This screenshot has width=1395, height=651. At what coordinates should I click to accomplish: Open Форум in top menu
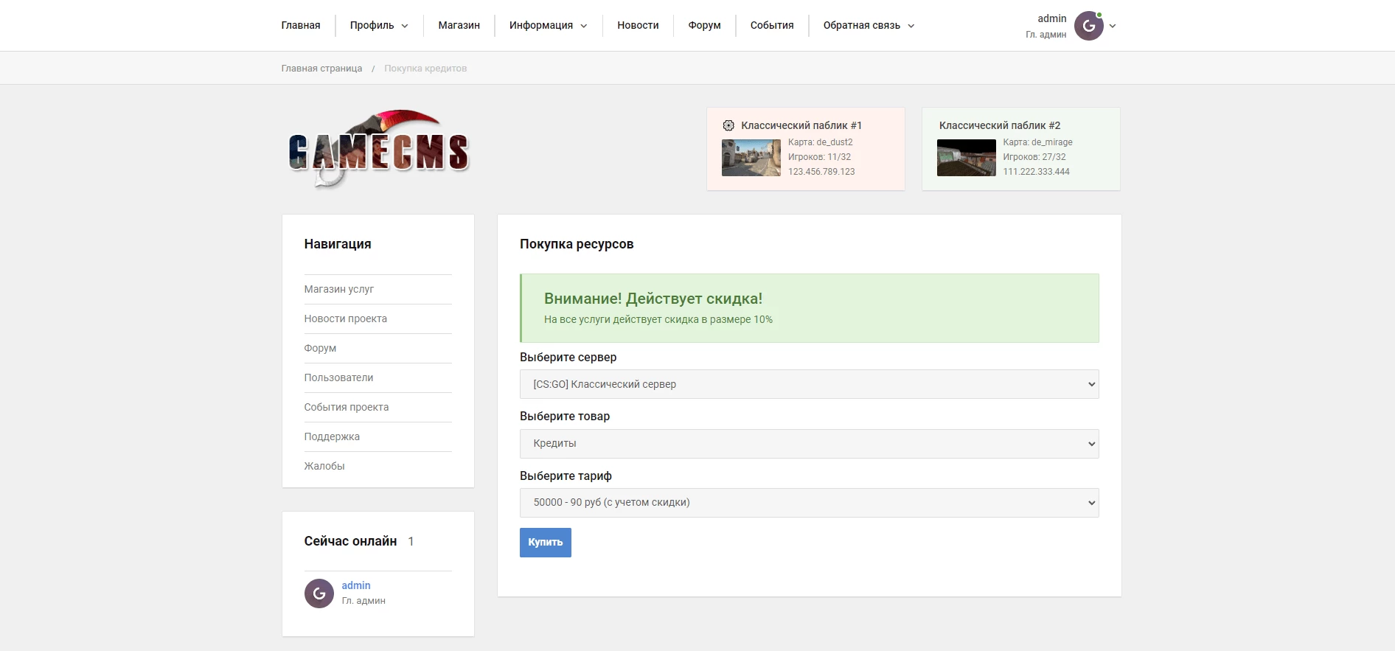coord(704,25)
